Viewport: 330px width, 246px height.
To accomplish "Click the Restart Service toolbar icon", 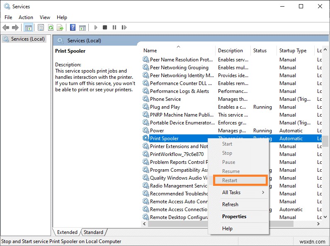I will [x=124, y=27].
